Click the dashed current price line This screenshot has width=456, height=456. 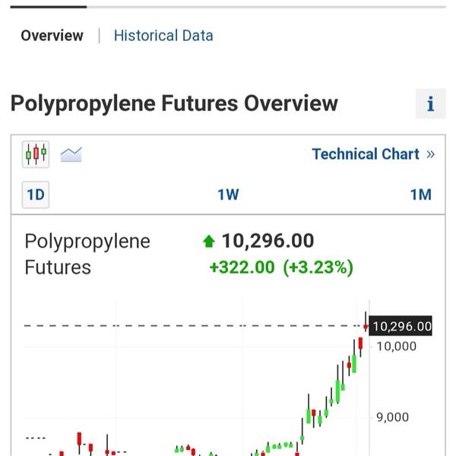coord(193,326)
